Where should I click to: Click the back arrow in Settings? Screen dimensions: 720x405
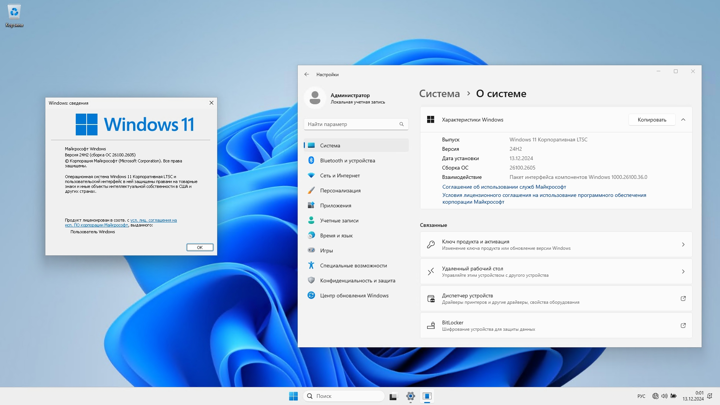click(307, 74)
